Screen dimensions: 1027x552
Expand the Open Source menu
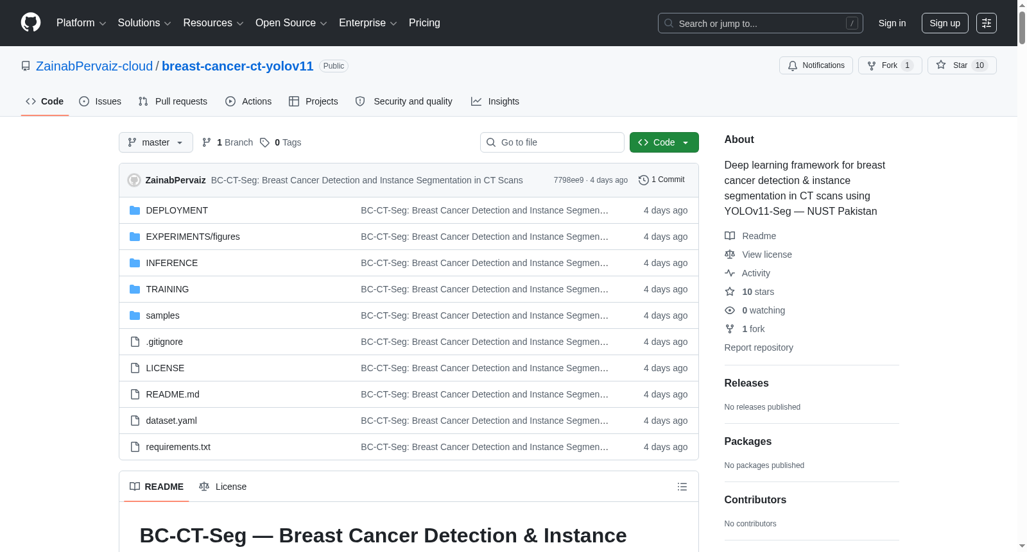(291, 23)
